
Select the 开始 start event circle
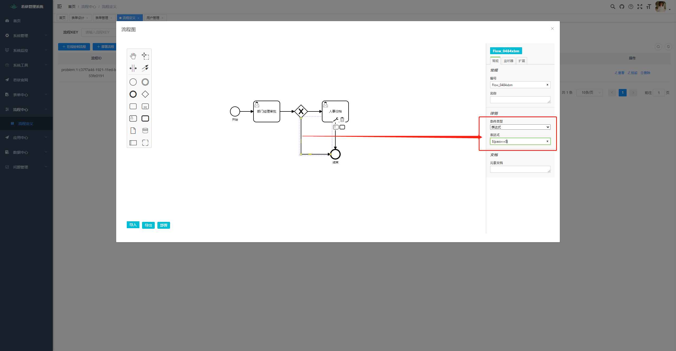click(x=235, y=111)
